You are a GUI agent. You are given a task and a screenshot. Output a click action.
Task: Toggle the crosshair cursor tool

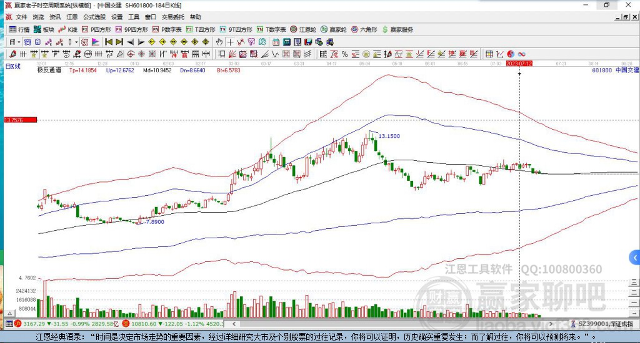(230, 42)
